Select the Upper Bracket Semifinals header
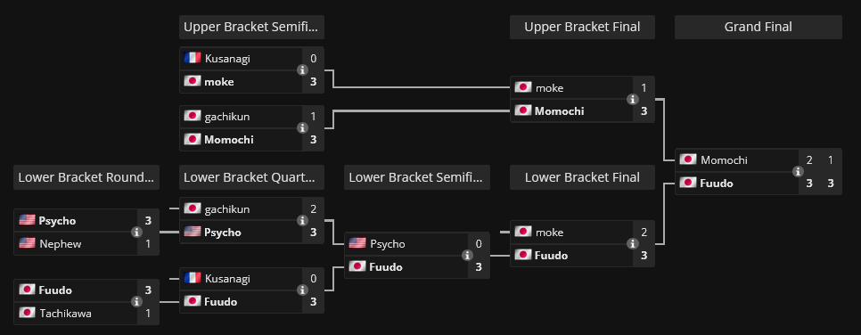 (x=251, y=27)
